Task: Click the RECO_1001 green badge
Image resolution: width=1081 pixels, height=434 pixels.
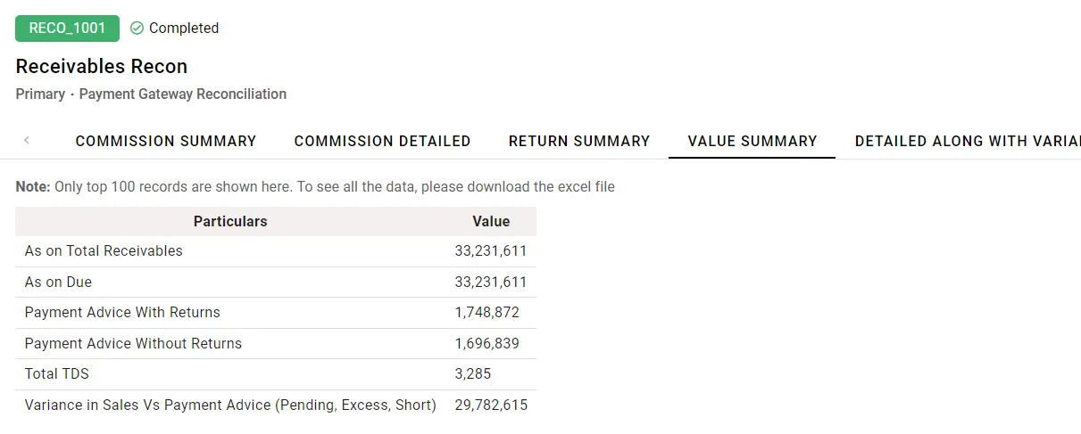Action: (67, 29)
